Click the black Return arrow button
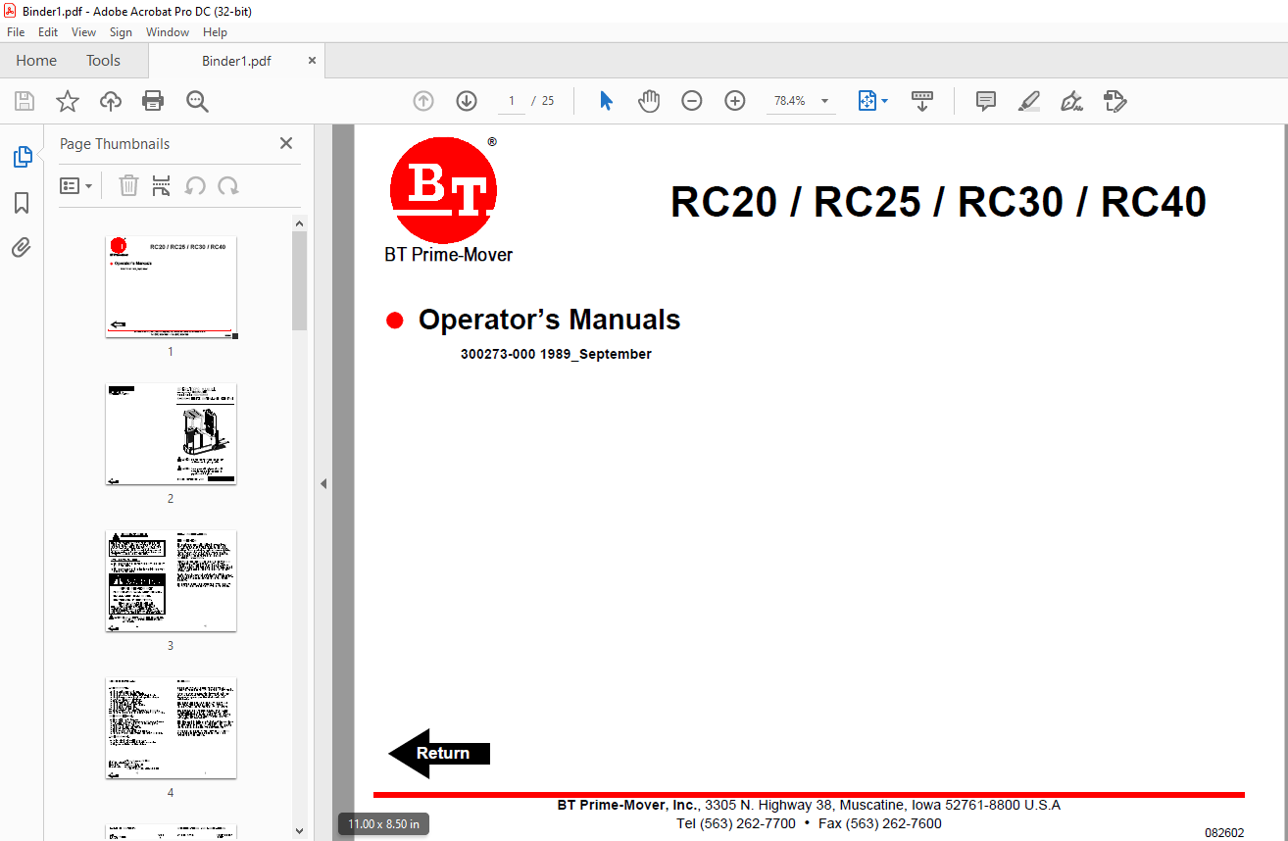The image size is (1288, 841). point(439,753)
